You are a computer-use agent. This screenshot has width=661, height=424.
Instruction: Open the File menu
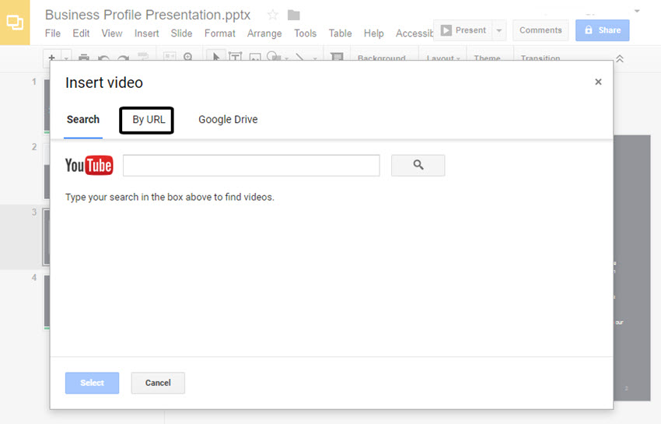(53, 33)
